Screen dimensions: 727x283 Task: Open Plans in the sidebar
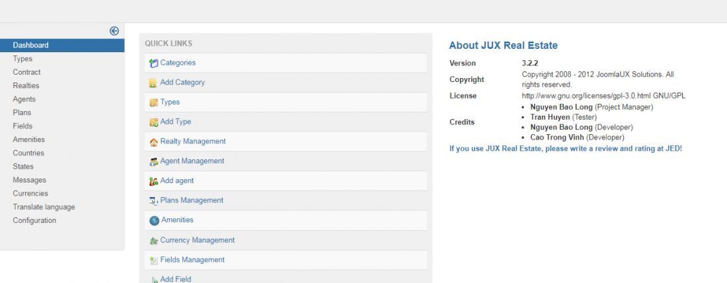point(22,112)
